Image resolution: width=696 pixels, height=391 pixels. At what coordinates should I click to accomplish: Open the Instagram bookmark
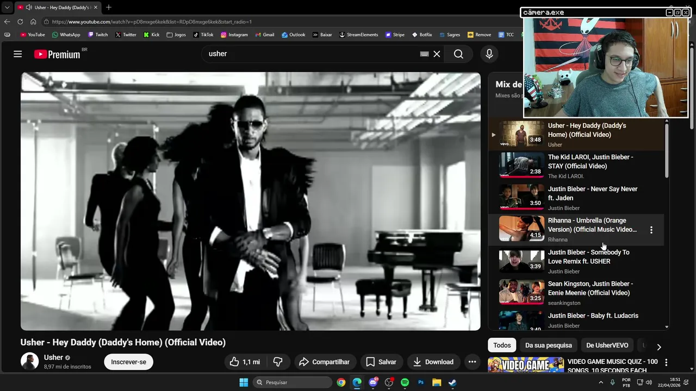click(x=234, y=35)
